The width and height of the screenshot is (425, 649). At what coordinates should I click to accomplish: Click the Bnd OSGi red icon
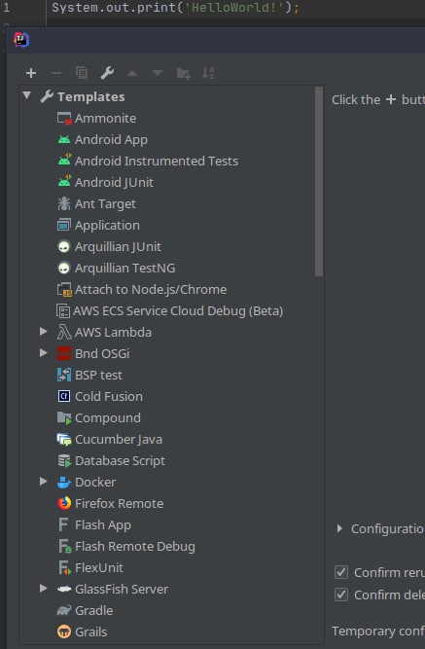[64, 353]
